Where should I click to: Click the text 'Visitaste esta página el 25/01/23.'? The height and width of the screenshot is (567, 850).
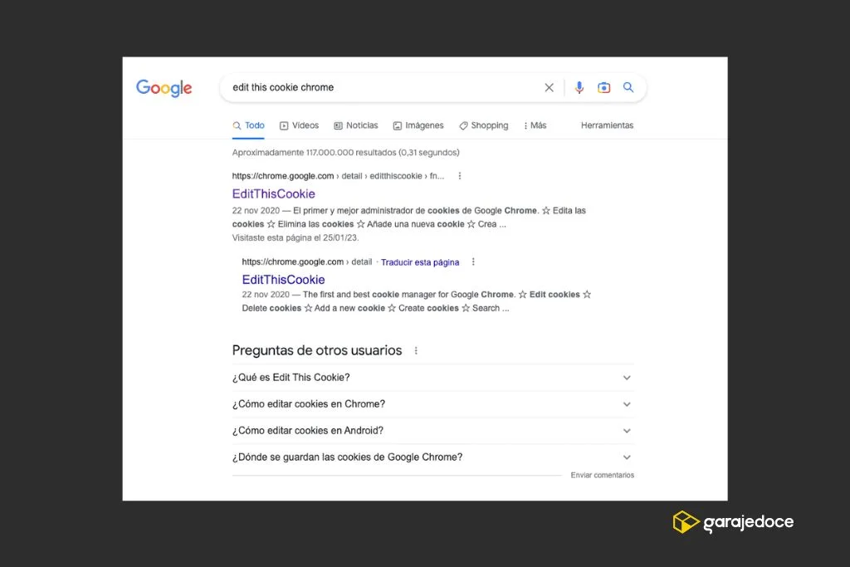pos(296,238)
